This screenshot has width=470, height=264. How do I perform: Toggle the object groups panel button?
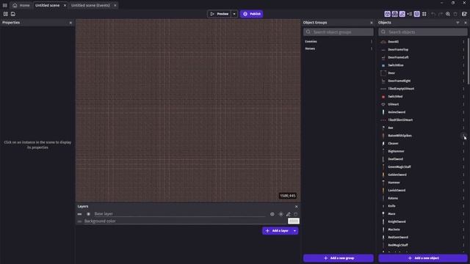click(395, 14)
